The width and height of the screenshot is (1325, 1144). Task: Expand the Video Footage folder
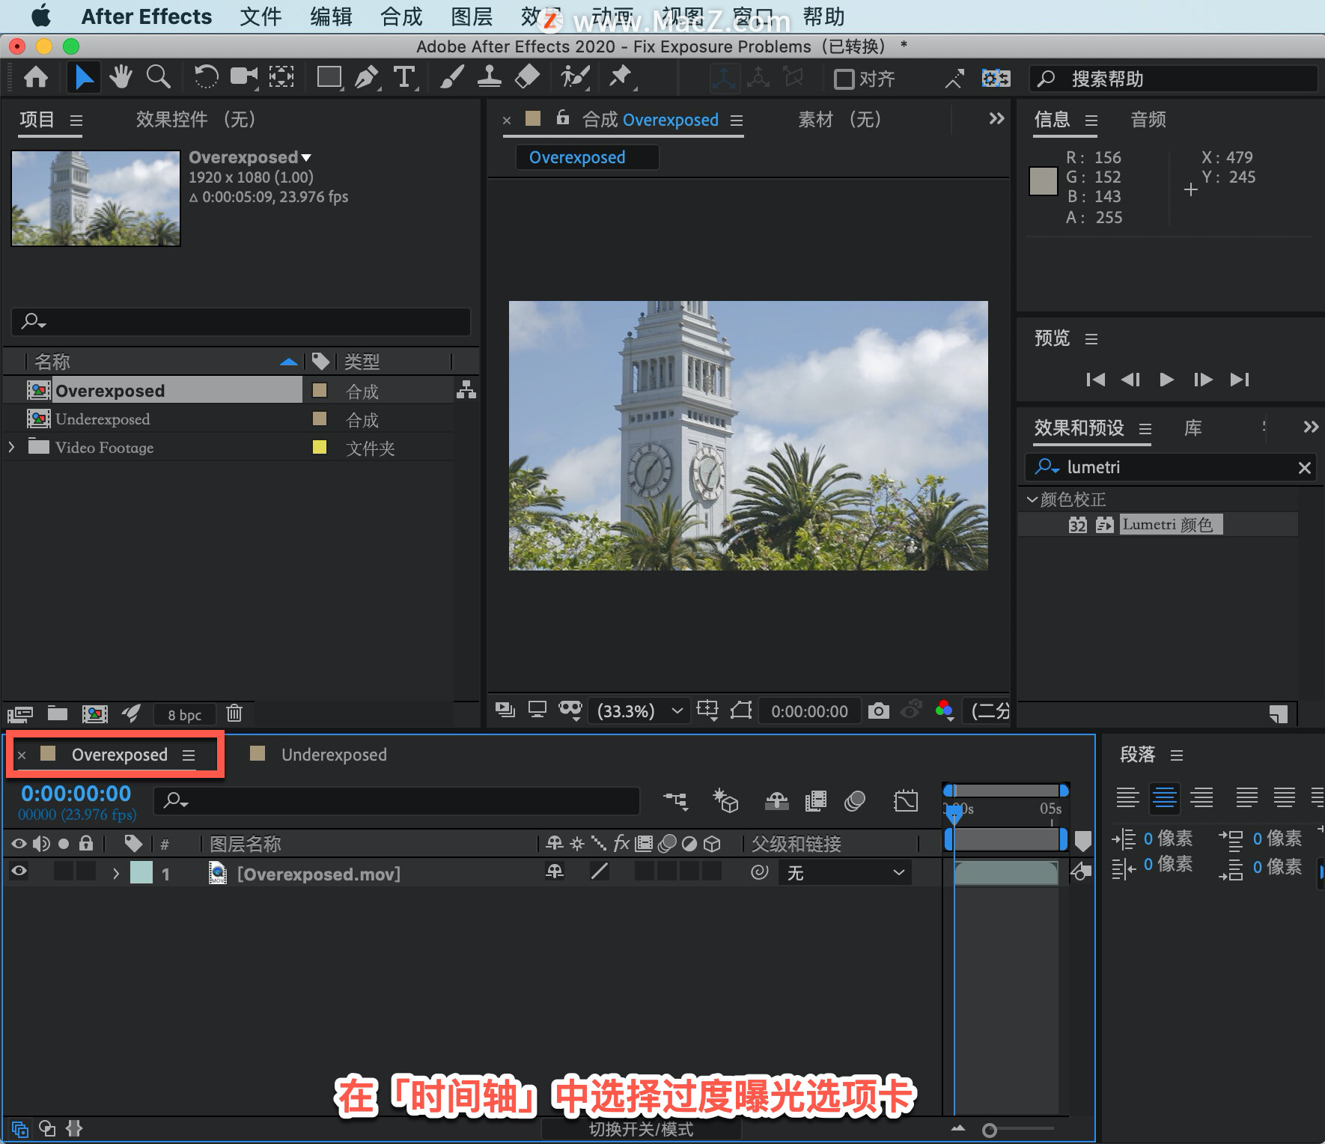pyautogui.click(x=11, y=447)
